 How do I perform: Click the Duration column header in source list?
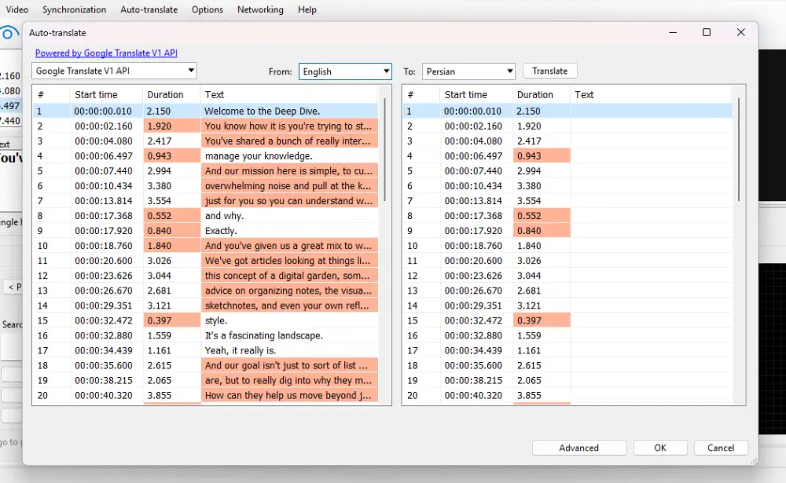coord(171,95)
